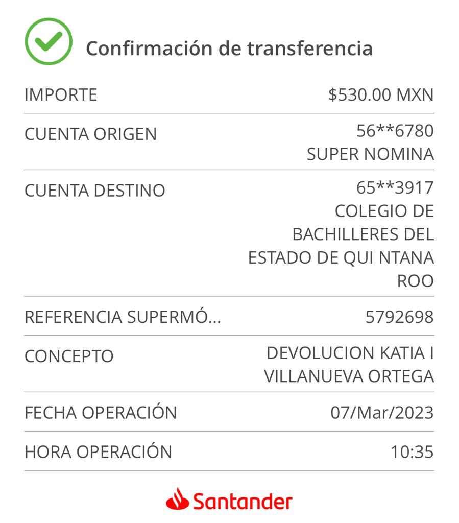The width and height of the screenshot is (459, 523).
Task: Select destination account number 65**3917
Action: pos(395,187)
